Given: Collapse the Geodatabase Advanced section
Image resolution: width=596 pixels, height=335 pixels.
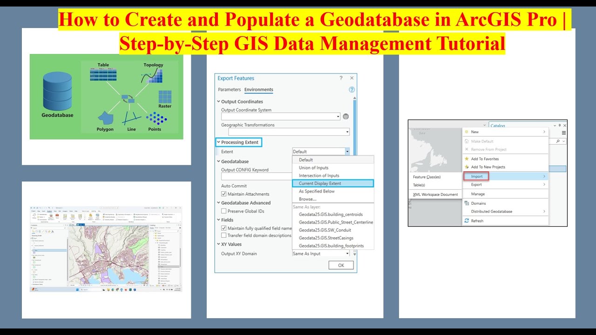Looking at the screenshot, I should click(218, 203).
